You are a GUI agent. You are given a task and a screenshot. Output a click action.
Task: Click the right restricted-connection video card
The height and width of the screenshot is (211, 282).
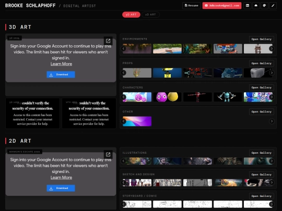pyautogui.click(x=89, y=113)
